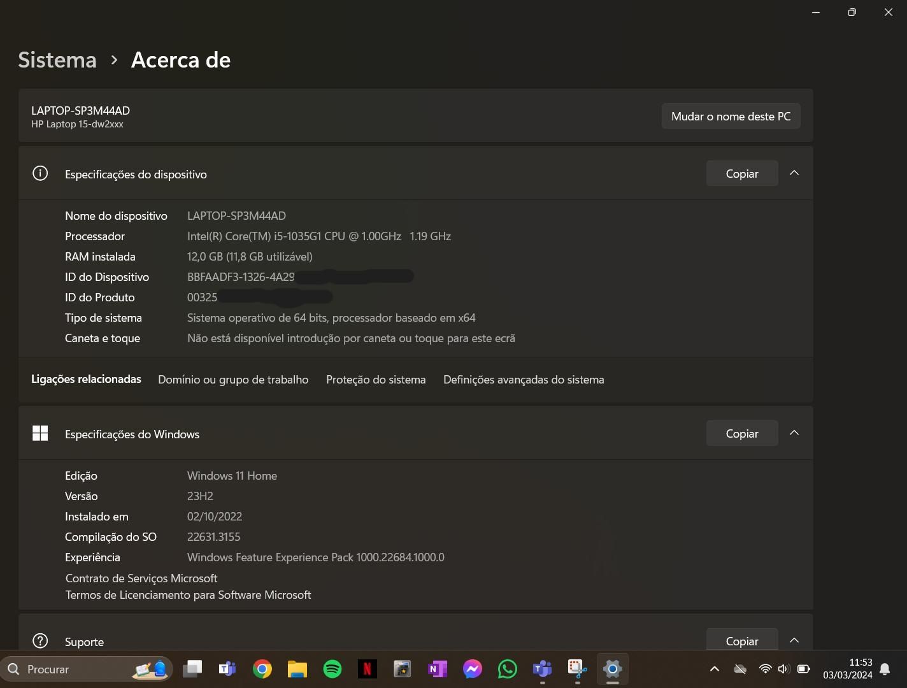The height and width of the screenshot is (688, 907).
Task: Collapse Especificações do dispositivo section chevron
Action: [794, 173]
